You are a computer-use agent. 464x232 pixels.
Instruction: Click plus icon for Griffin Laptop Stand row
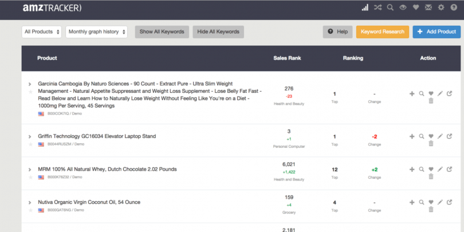(412, 136)
